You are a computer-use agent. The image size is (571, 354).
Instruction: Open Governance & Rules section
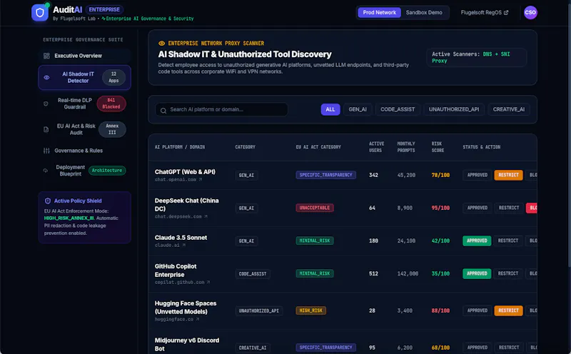[x=84, y=151]
